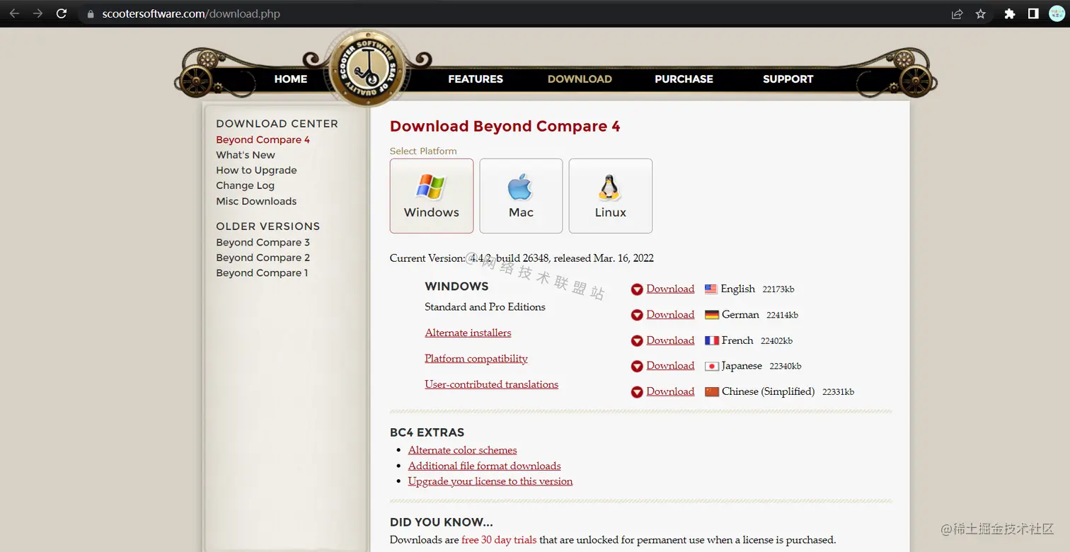Open the Alternate color schemes link
Viewport: 1070px width, 552px height.
point(462,450)
